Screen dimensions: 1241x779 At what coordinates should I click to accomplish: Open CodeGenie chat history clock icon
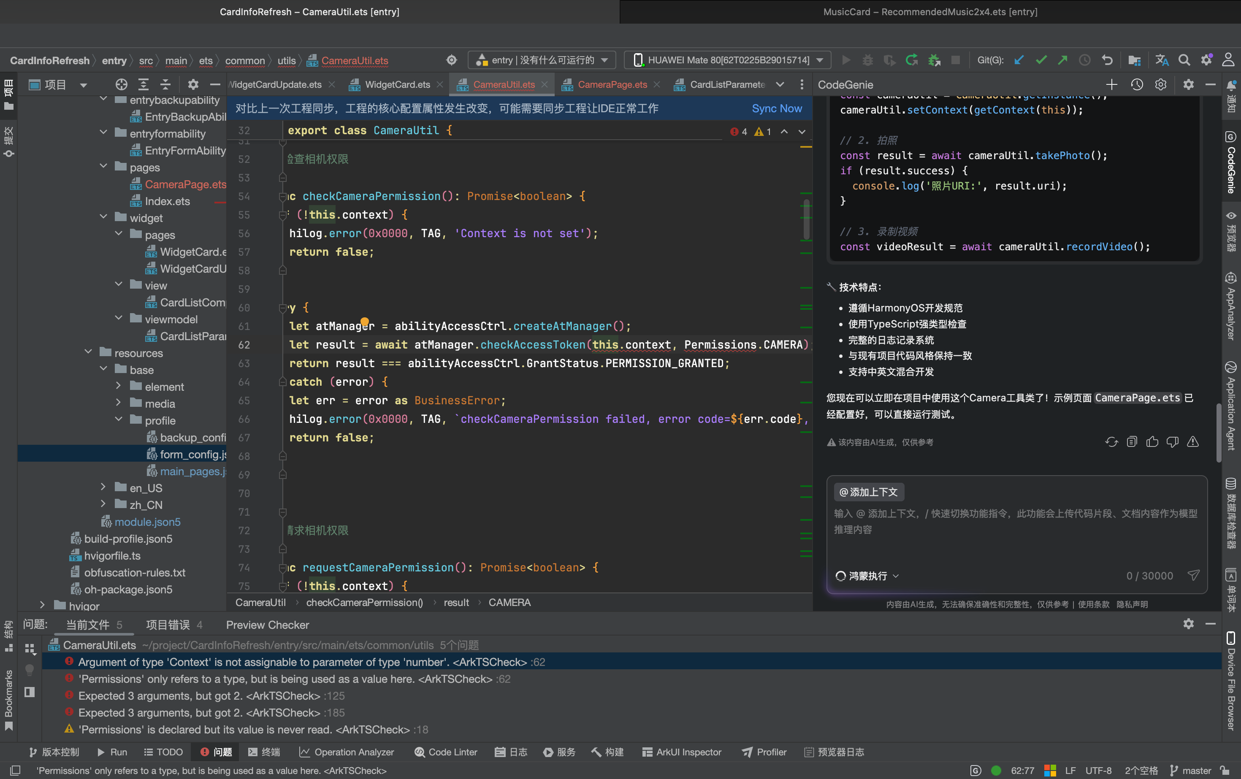[1137, 84]
